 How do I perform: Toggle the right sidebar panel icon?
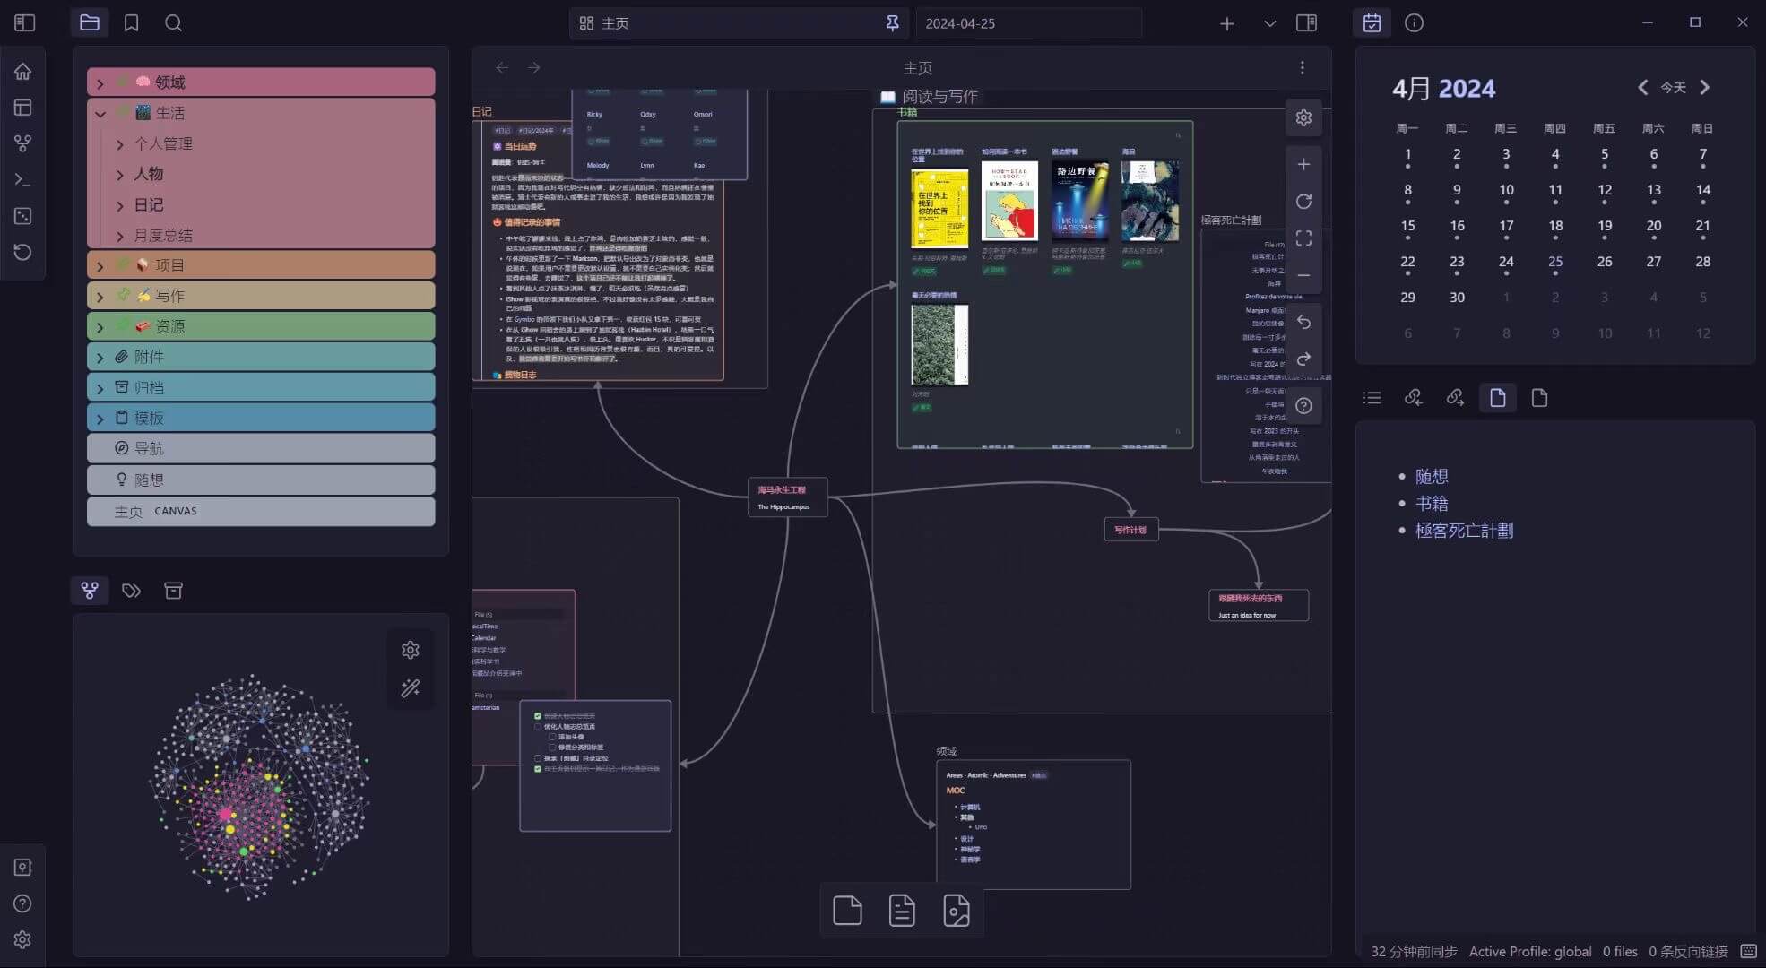click(1306, 23)
